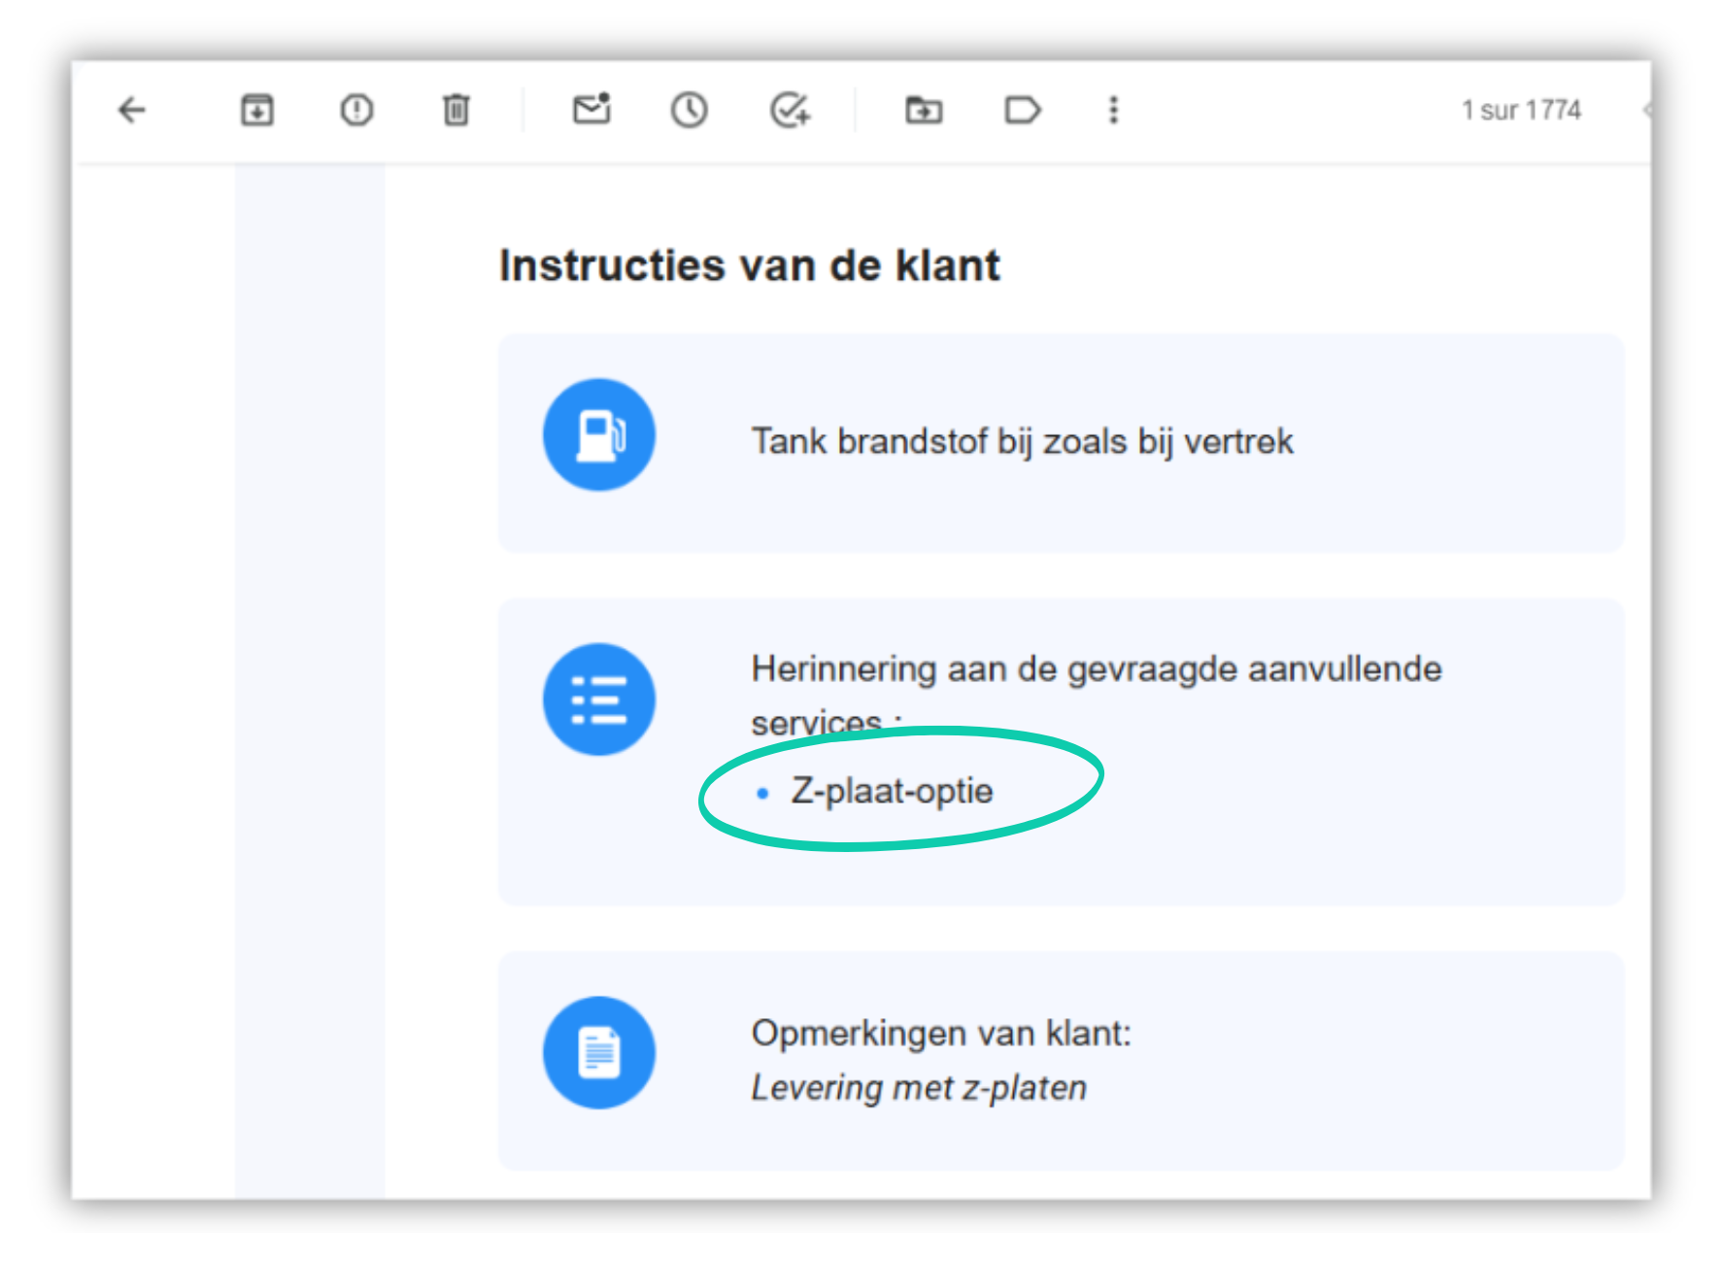The image size is (1723, 1262).
Task: Click 'Levering met z-platen' remark
Action: tap(919, 1088)
